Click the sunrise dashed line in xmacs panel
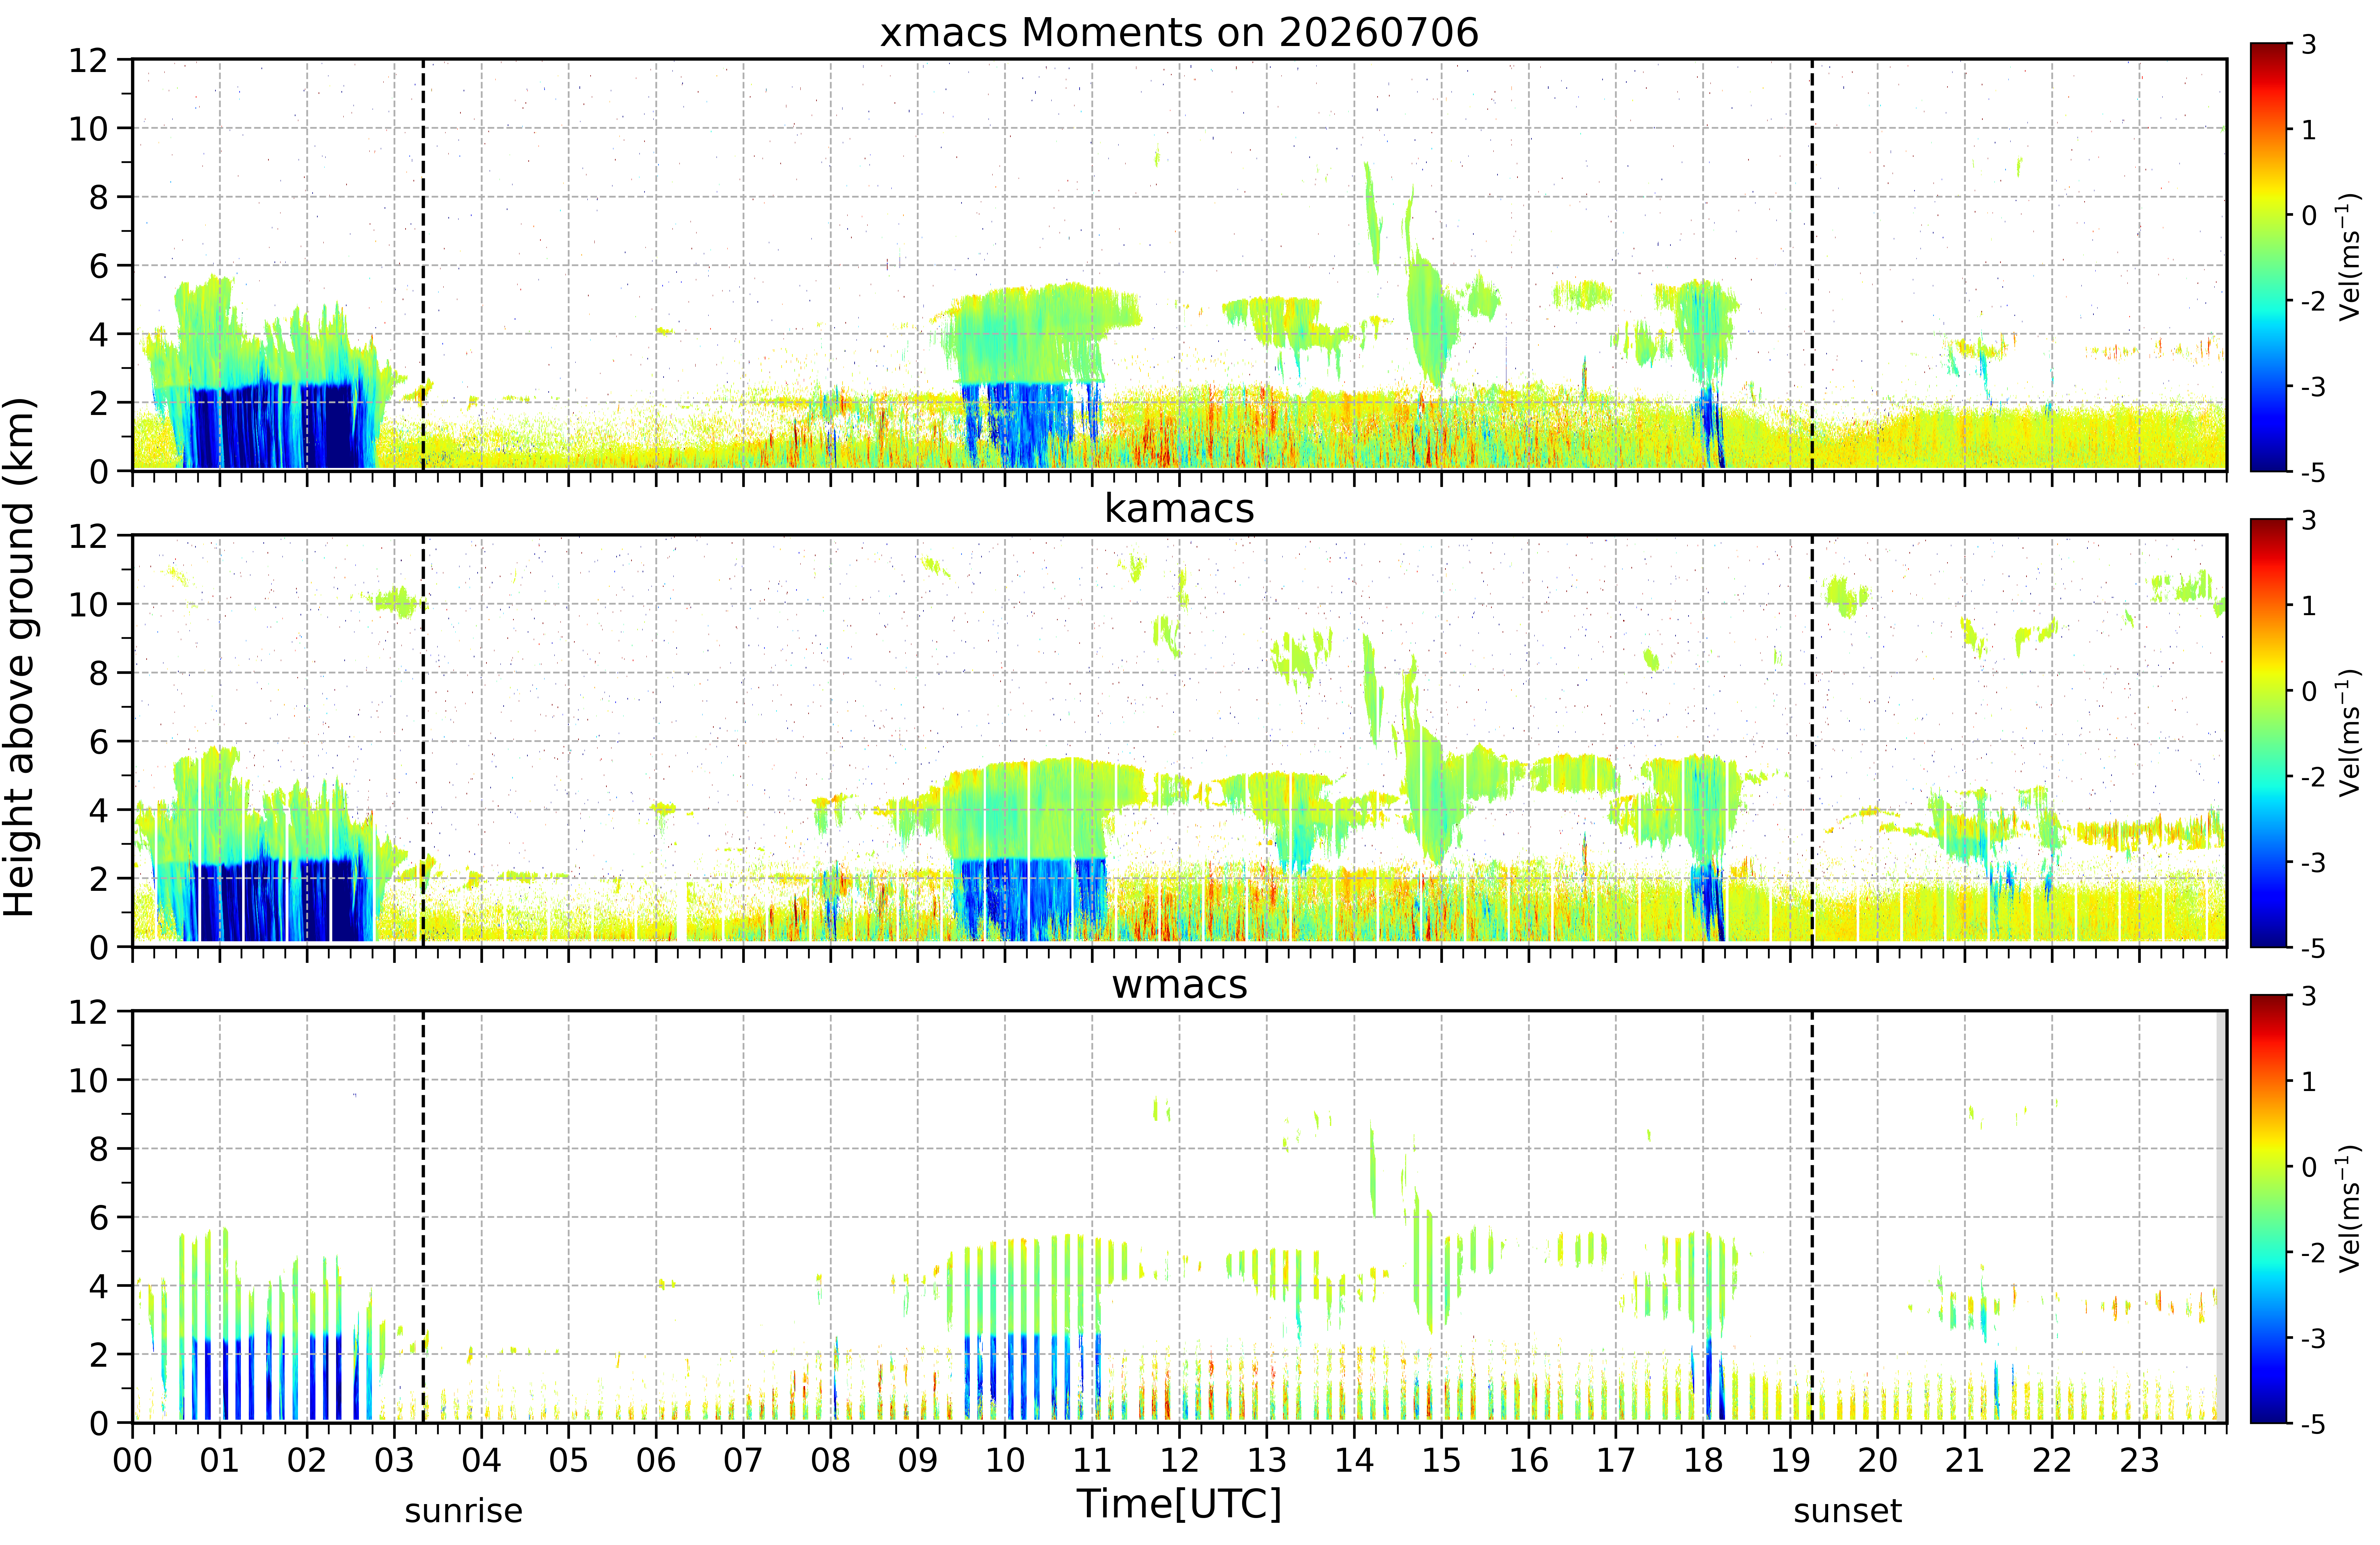Viewport: 2380px width, 1545px height. (423, 265)
